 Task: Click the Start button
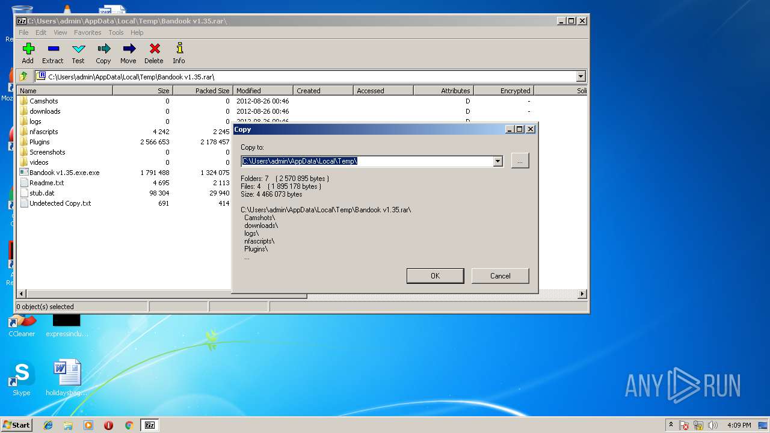(x=17, y=425)
